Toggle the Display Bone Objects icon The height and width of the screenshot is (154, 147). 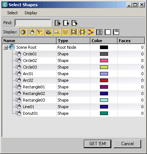(91, 32)
